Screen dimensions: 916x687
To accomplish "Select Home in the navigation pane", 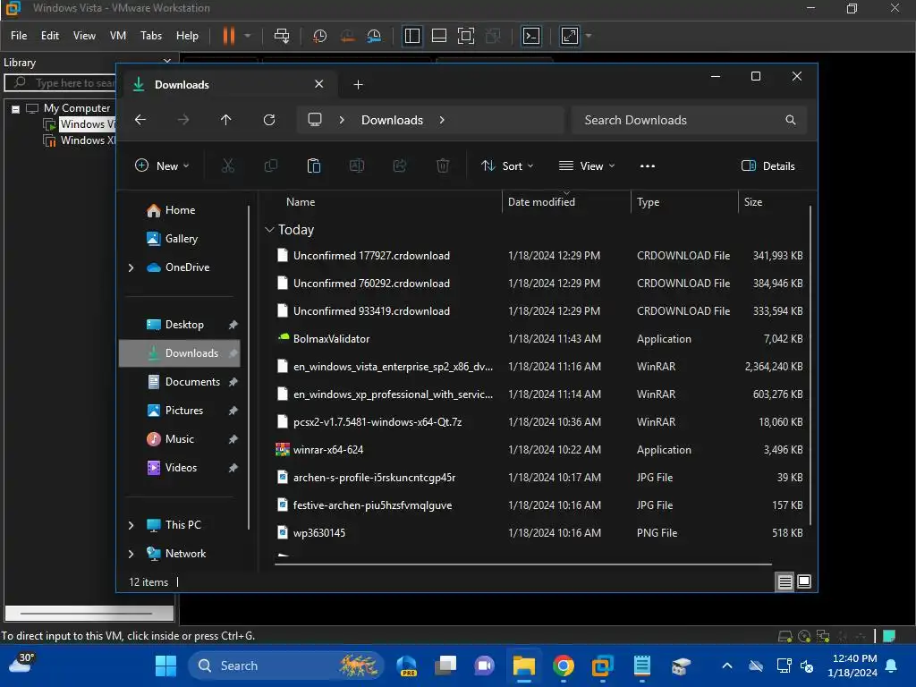I will (179, 210).
